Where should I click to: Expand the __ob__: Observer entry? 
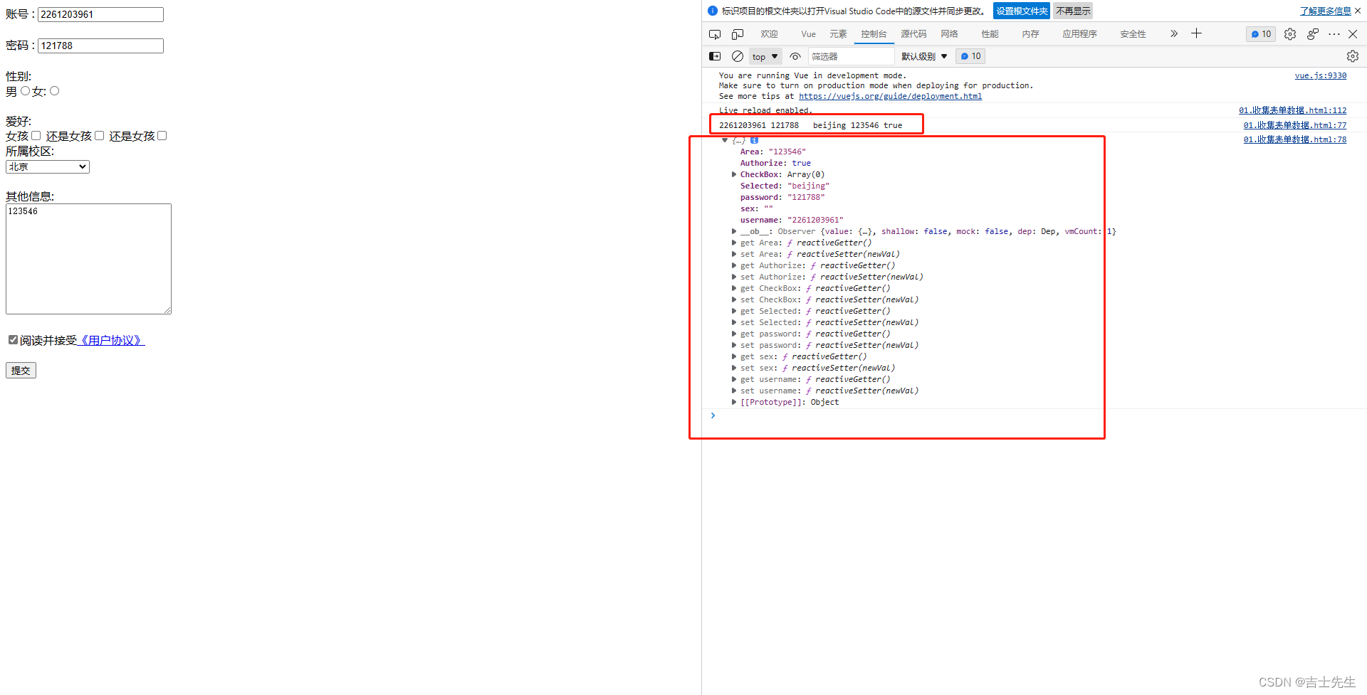click(x=734, y=231)
